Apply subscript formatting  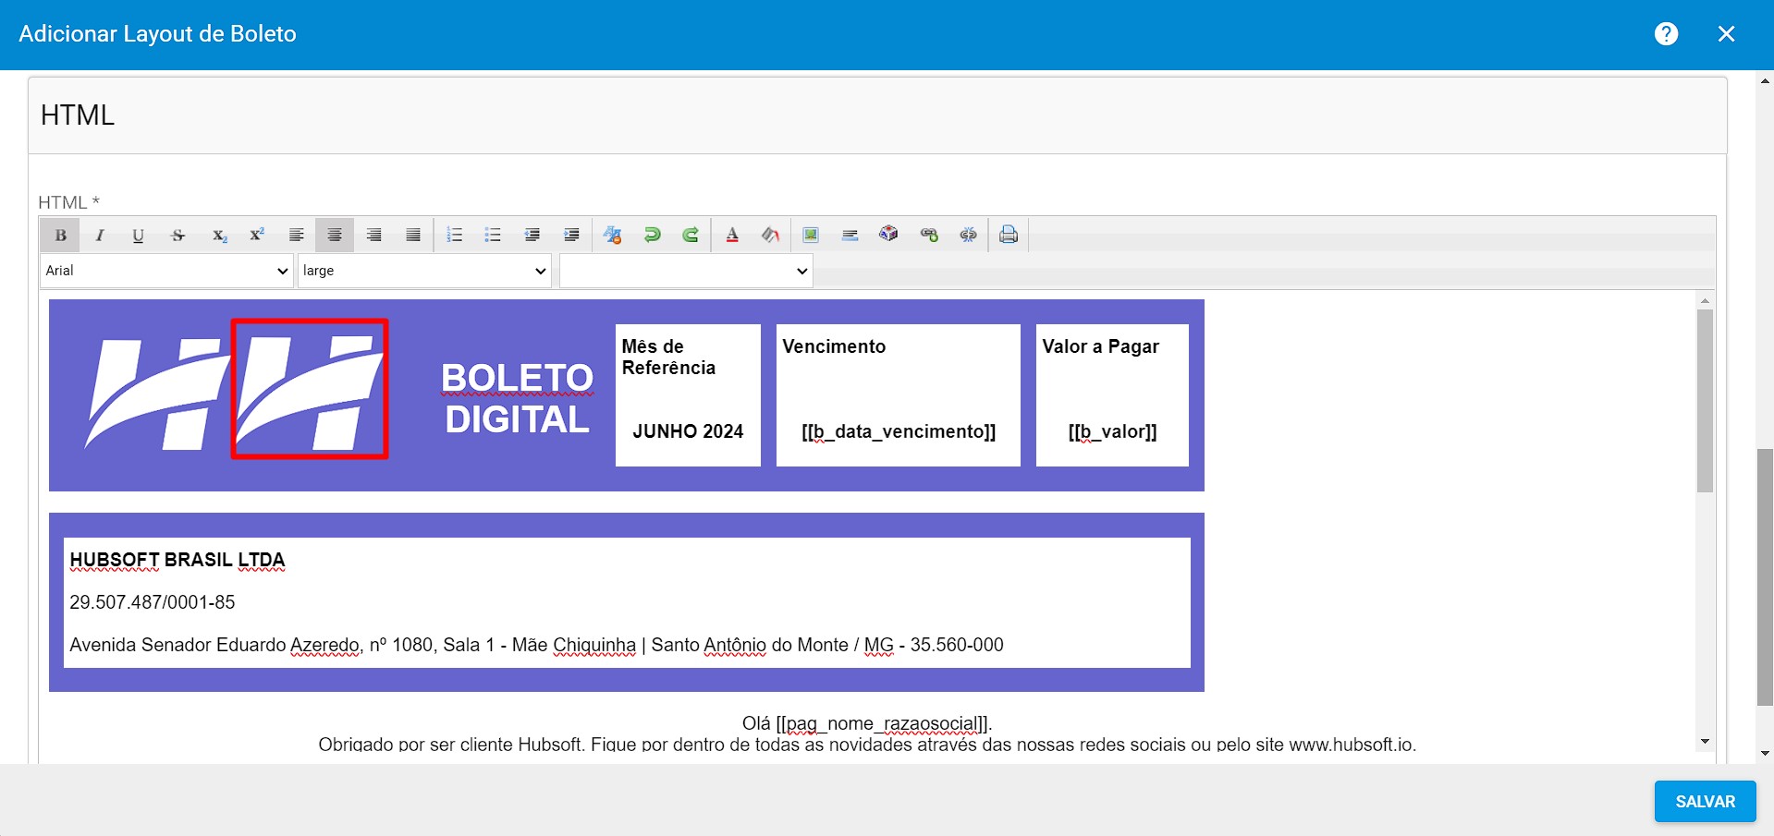point(218,236)
